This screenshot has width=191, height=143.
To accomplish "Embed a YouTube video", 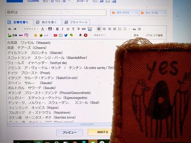I will (55, 35).
